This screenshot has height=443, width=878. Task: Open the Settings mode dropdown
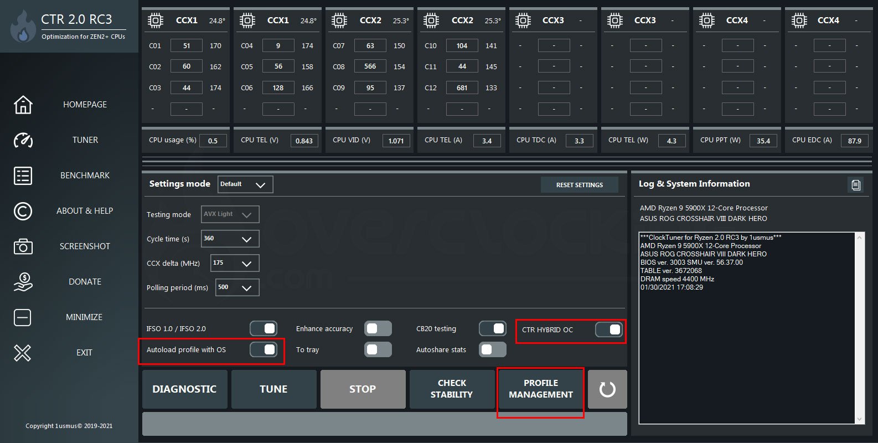tap(245, 184)
